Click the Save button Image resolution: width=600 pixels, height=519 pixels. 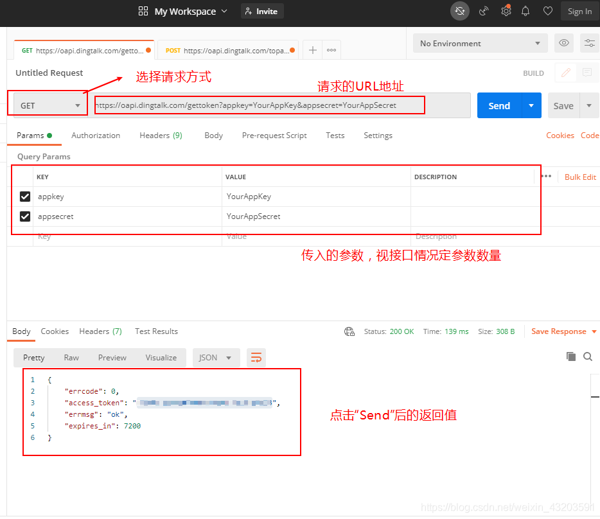pos(563,105)
